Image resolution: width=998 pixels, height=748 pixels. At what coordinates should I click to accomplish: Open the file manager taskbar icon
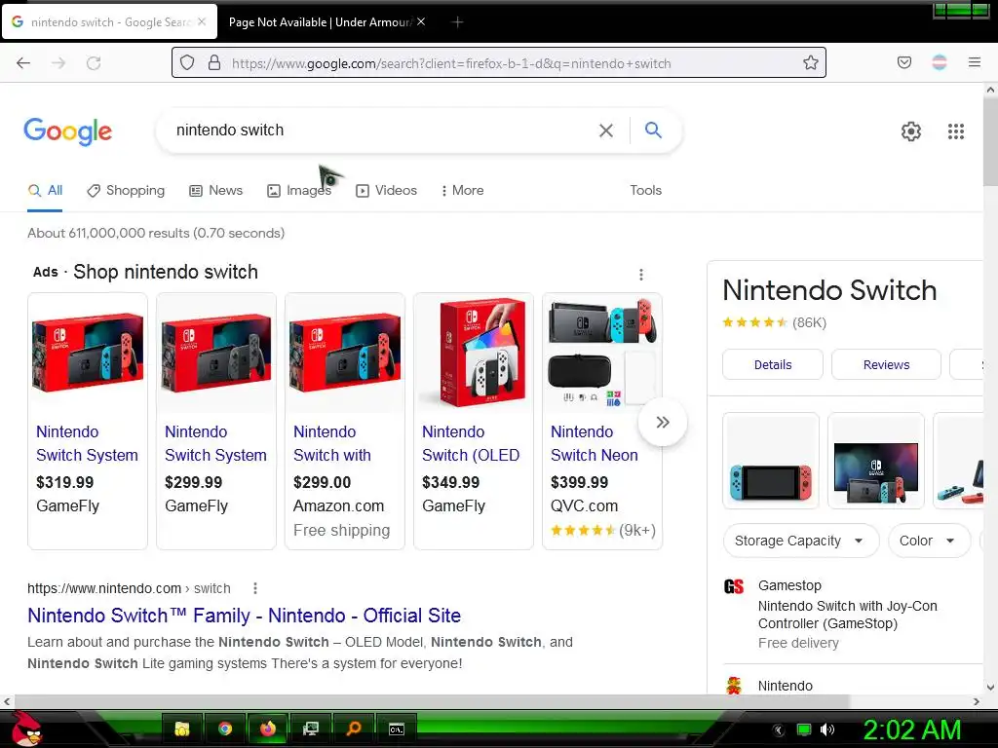click(x=182, y=729)
